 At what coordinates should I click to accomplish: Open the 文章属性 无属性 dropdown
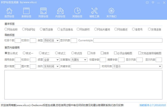pos(79,60)
